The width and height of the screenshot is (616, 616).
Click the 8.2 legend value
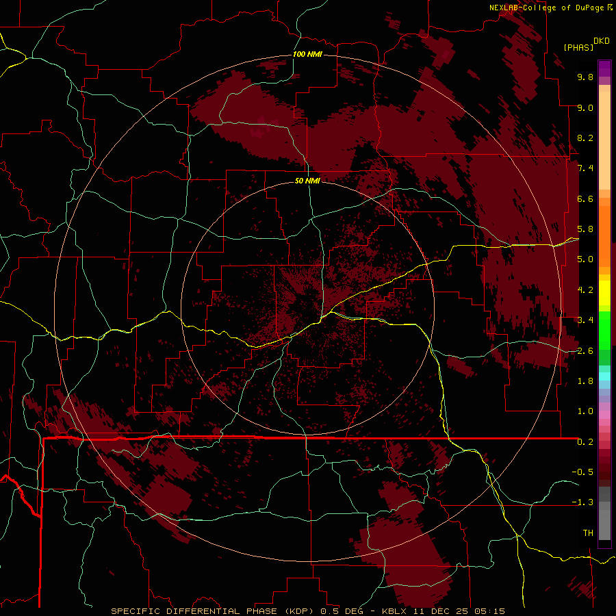(x=585, y=138)
